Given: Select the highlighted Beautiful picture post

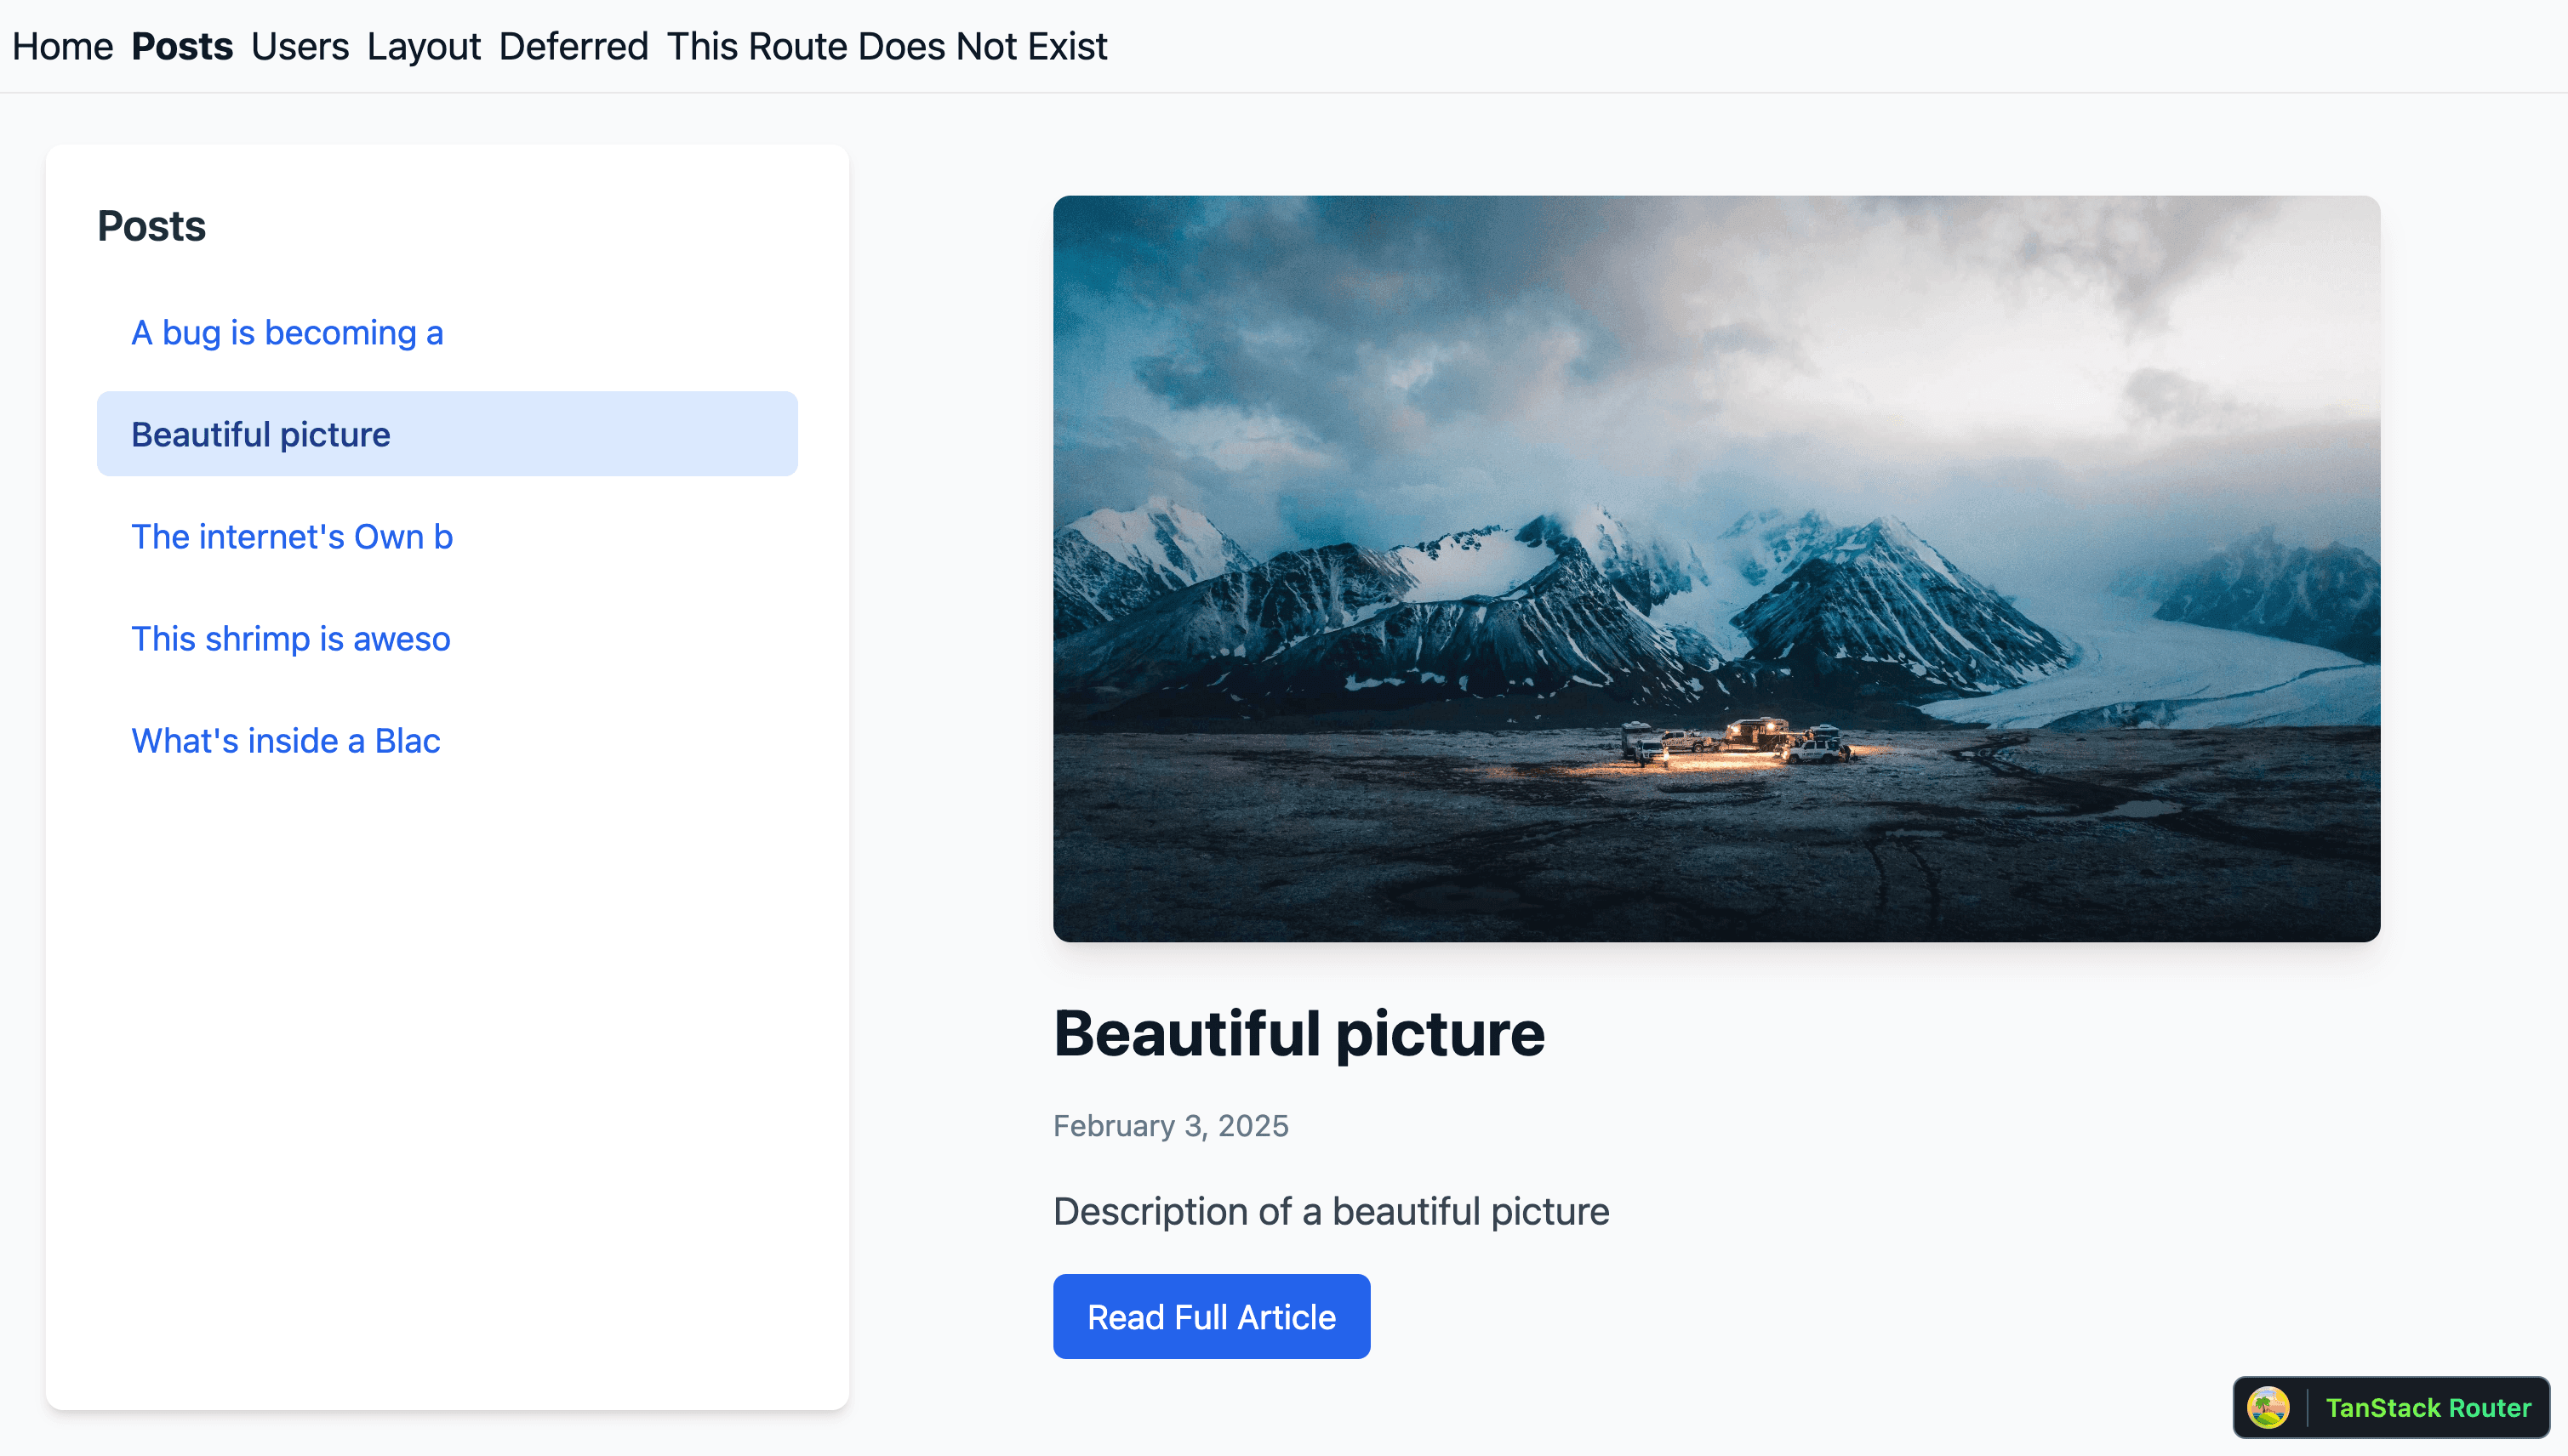Looking at the screenshot, I should pyautogui.click(x=448, y=434).
